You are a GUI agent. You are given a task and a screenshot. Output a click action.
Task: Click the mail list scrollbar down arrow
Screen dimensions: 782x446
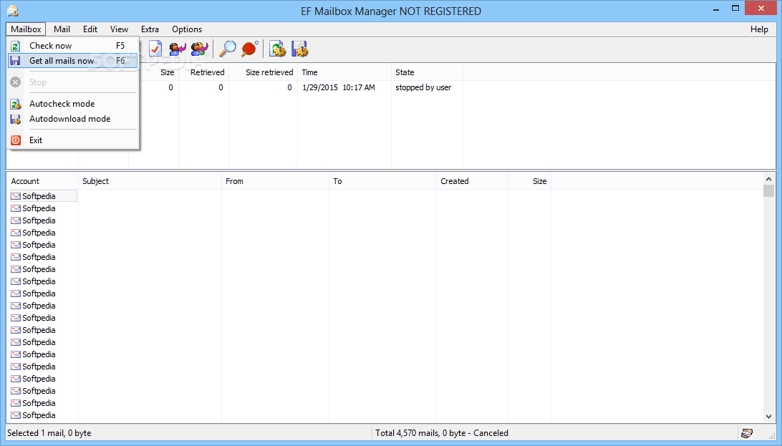[x=768, y=417]
